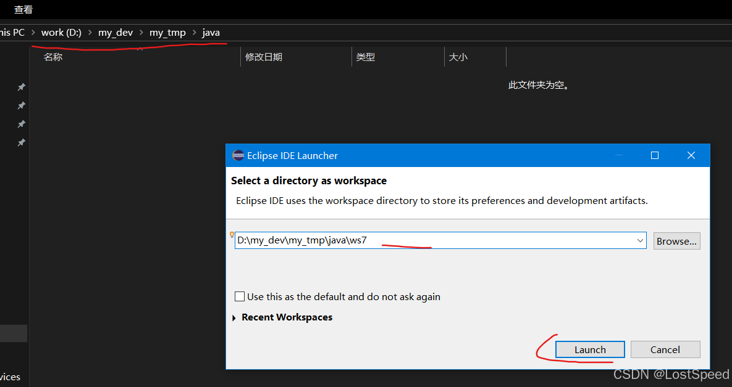The height and width of the screenshot is (387, 732).
Task: Enable 'Use this as the default and do not ask again'
Action: tap(240, 296)
